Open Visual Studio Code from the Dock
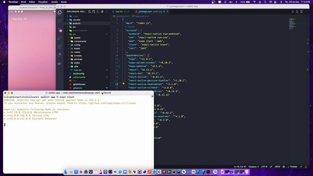The image size is (313, 176). [x=194, y=172]
